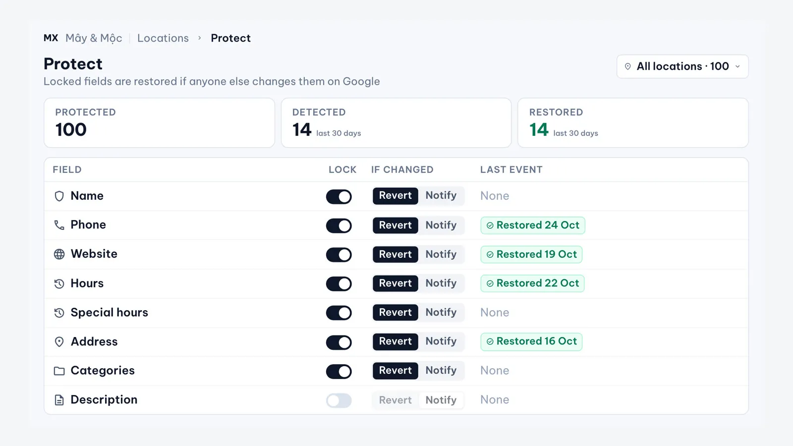Click the folder icon beside Categories
Screen dimensions: 793x446
(59, 371)
